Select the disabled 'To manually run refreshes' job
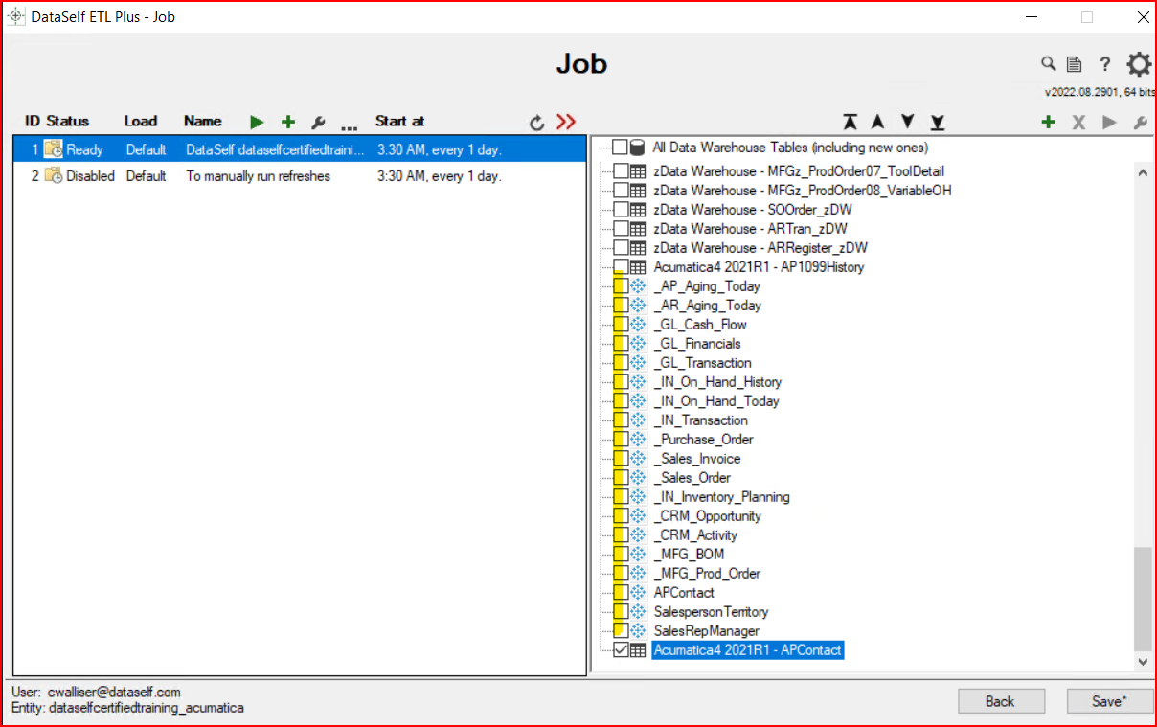 [258, 176]
